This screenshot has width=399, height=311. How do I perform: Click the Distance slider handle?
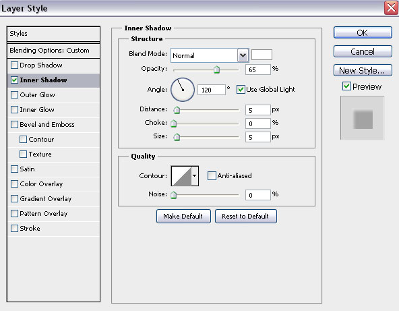[x=177, y=110]
